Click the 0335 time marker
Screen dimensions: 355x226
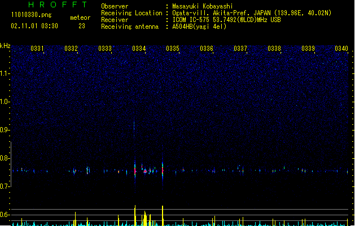[x=173, y=49]
